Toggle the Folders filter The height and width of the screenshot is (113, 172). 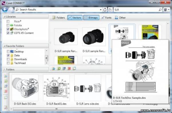[x=58, y=17]
